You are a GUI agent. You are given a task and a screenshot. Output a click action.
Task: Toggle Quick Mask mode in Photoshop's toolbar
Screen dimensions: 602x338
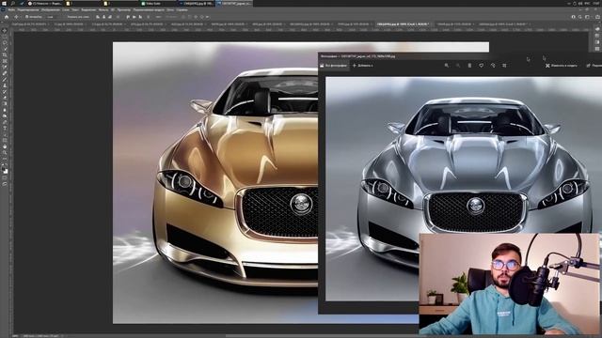click(5, 178)
